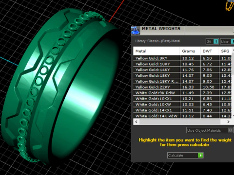Viewport: 234px width, 175px height.
Task: Select the White Gold:14K PdW row
Action: click(183, 116)
